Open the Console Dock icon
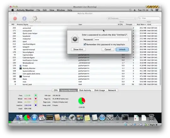170x138 pixels. (x=49, y=118)
